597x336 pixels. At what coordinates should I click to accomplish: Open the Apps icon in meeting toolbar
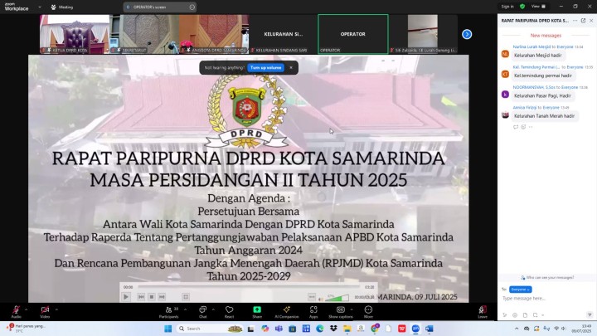[313, 312]
